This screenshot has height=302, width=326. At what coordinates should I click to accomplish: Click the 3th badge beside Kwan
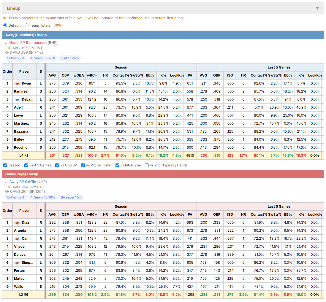click(x=17, y=83)
